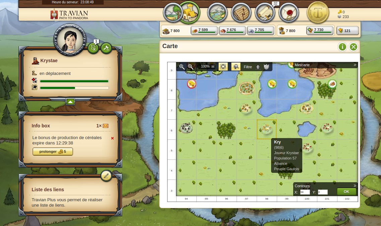The height and width of the screenshot is (226, 381).
Task: Open hero adventures icon with badge 1
Action: coord(93,48)
